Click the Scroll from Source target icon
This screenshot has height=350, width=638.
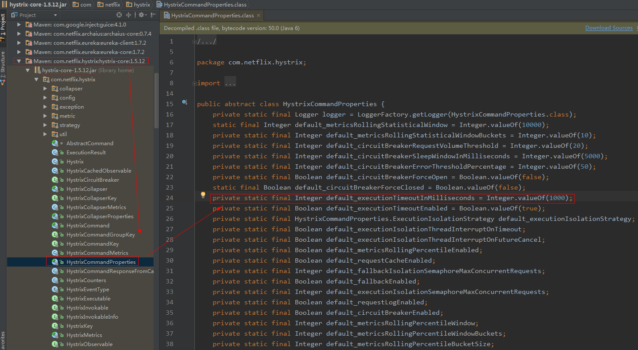pos(119,15)
